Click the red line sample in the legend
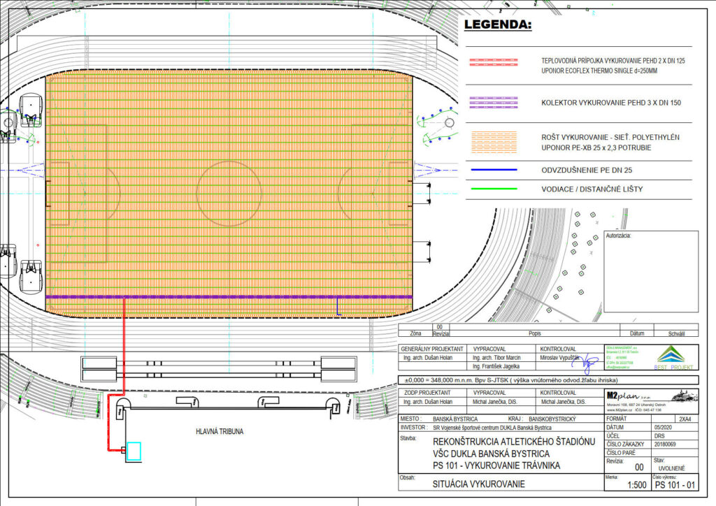This screenshot has width=716, height=506. pyautogui.click(x=490, y=62)
